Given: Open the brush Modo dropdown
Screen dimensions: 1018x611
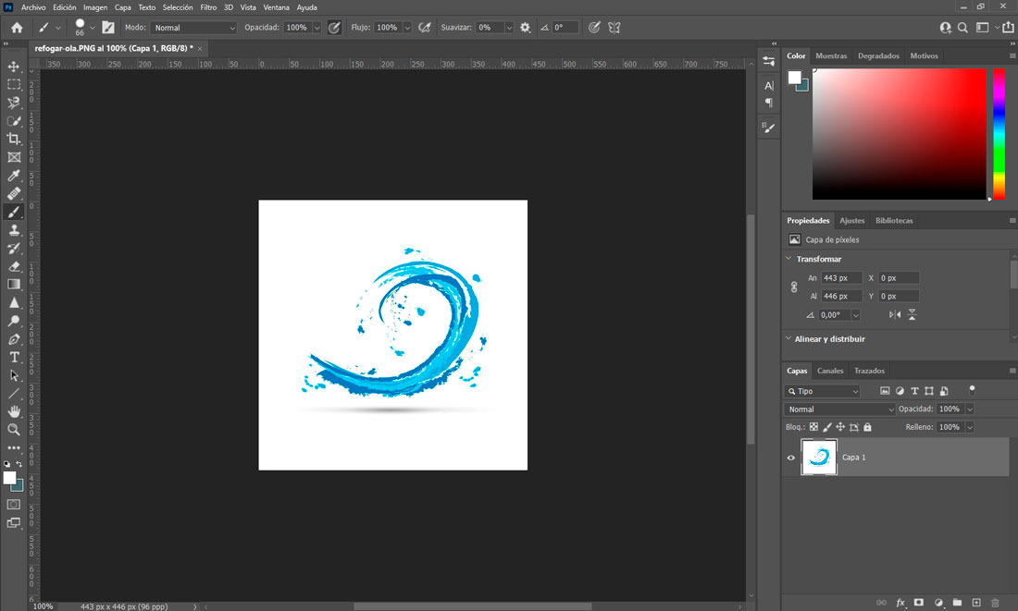Looking at the screenshot, I should coord(193,28).
